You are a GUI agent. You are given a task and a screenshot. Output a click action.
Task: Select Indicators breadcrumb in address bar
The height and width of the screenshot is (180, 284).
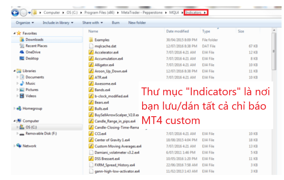[193, 13]
